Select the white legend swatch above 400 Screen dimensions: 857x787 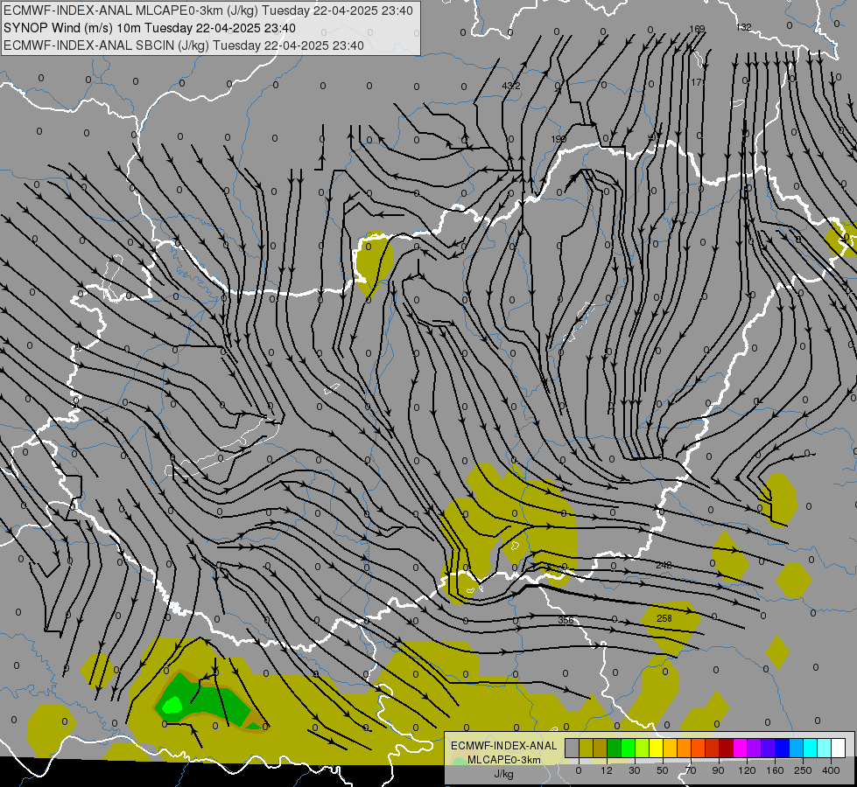tap(839, 748)
